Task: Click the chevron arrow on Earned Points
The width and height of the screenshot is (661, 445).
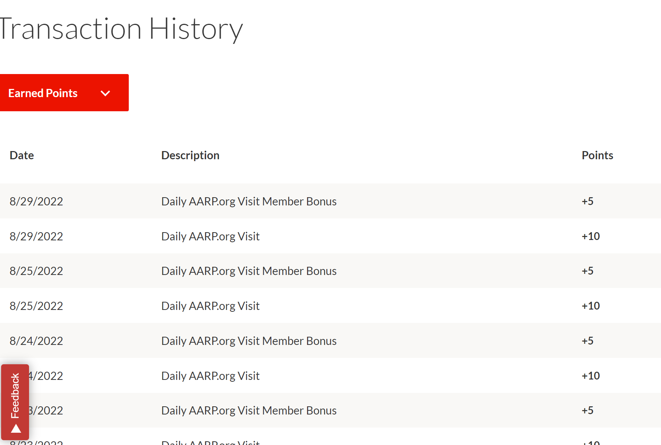Action: pos(105,93)
